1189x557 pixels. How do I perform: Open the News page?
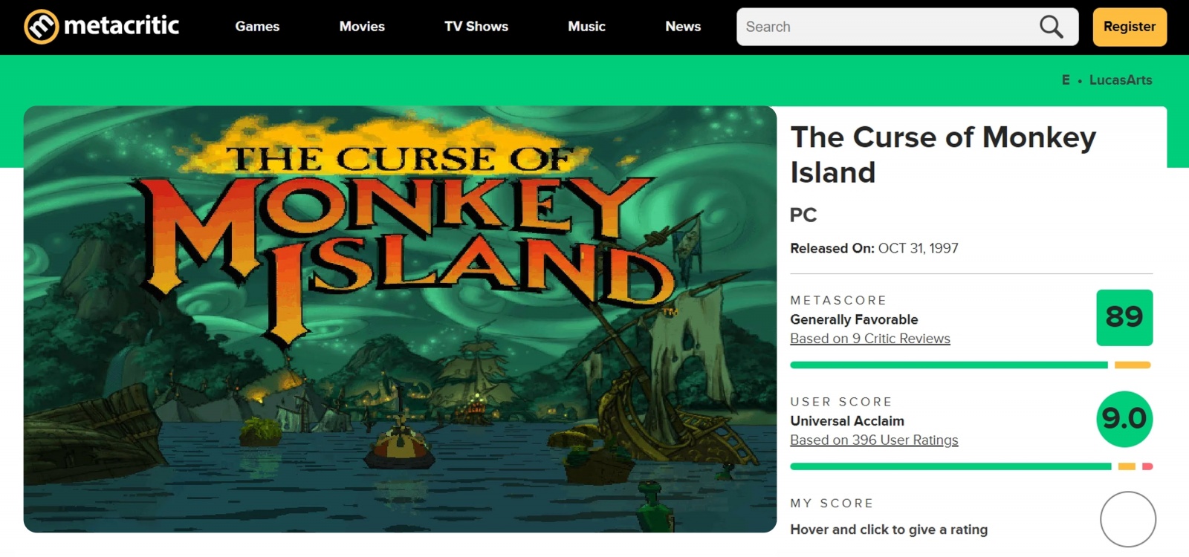coord(682,27)
